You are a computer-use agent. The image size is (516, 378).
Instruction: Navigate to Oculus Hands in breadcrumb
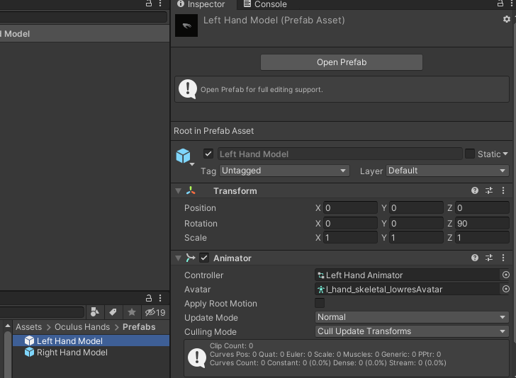click(x=82, y=327)
